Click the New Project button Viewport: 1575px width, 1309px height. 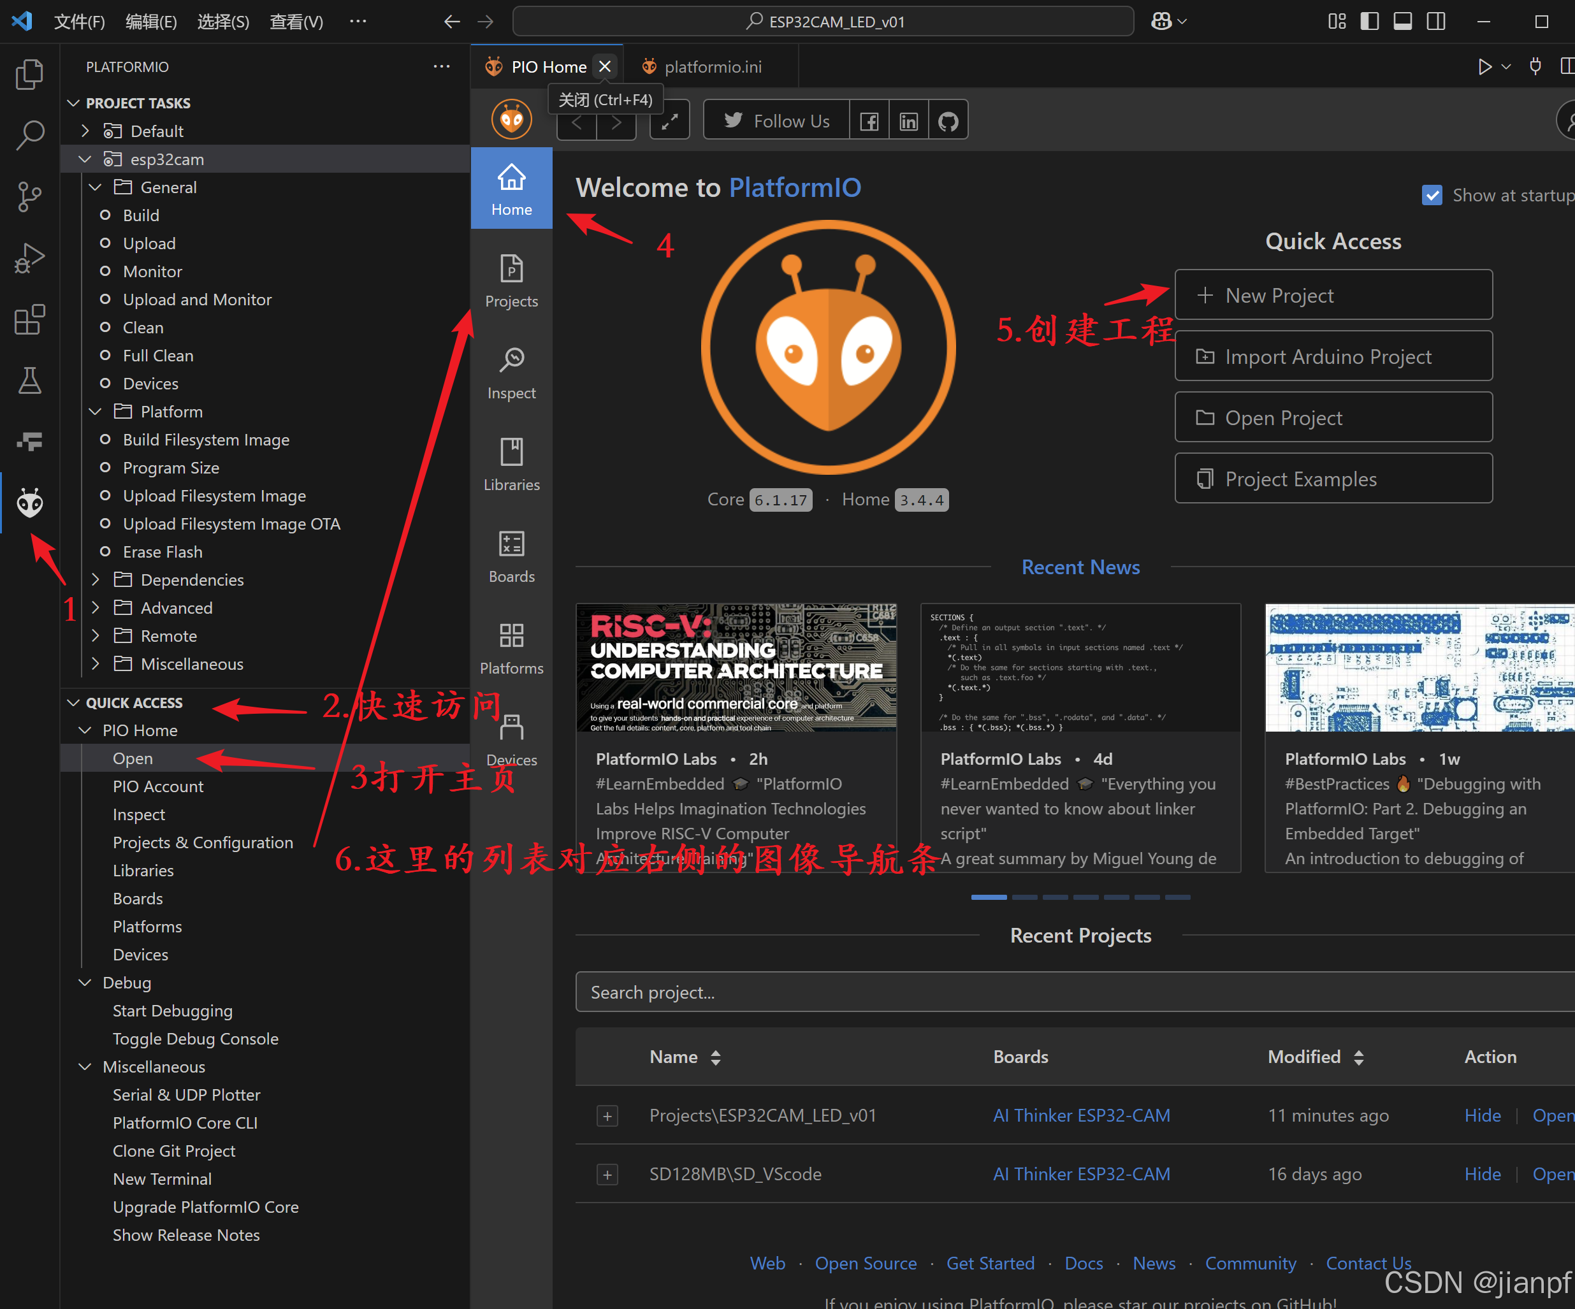coord(1333,296)
